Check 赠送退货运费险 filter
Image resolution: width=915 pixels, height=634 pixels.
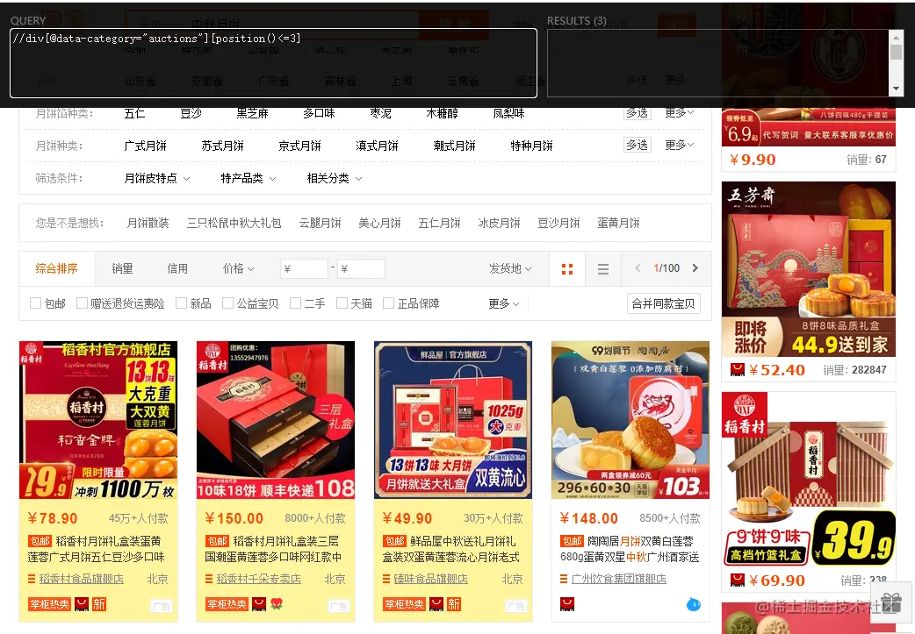click(83, 303)
